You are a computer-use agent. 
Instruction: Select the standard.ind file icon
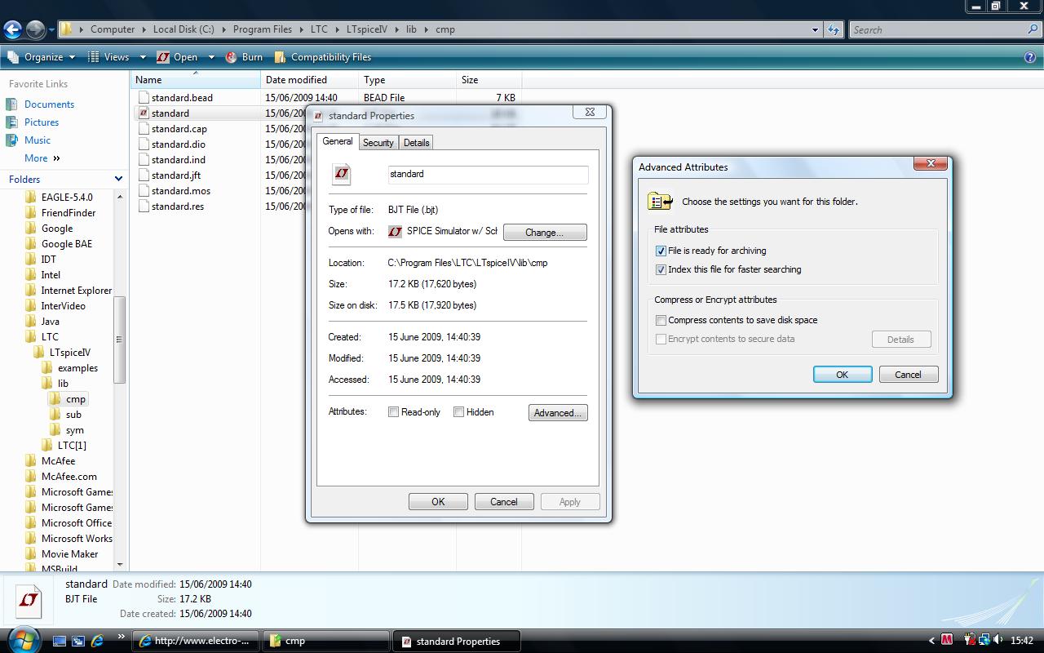(144, 160)
